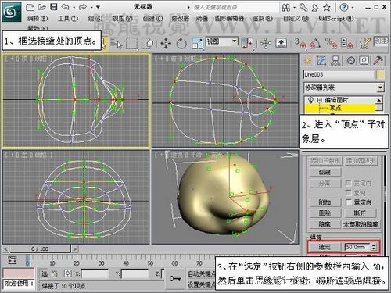Image resolution: width=391 pixels, height=293 pixels.
Task: Open the Hierarchy command panel tab
Action: click(335, 61)
